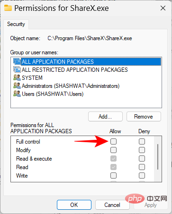
Task: Click the Add... button
Action: pyautogui.click(x=105, y=117)
